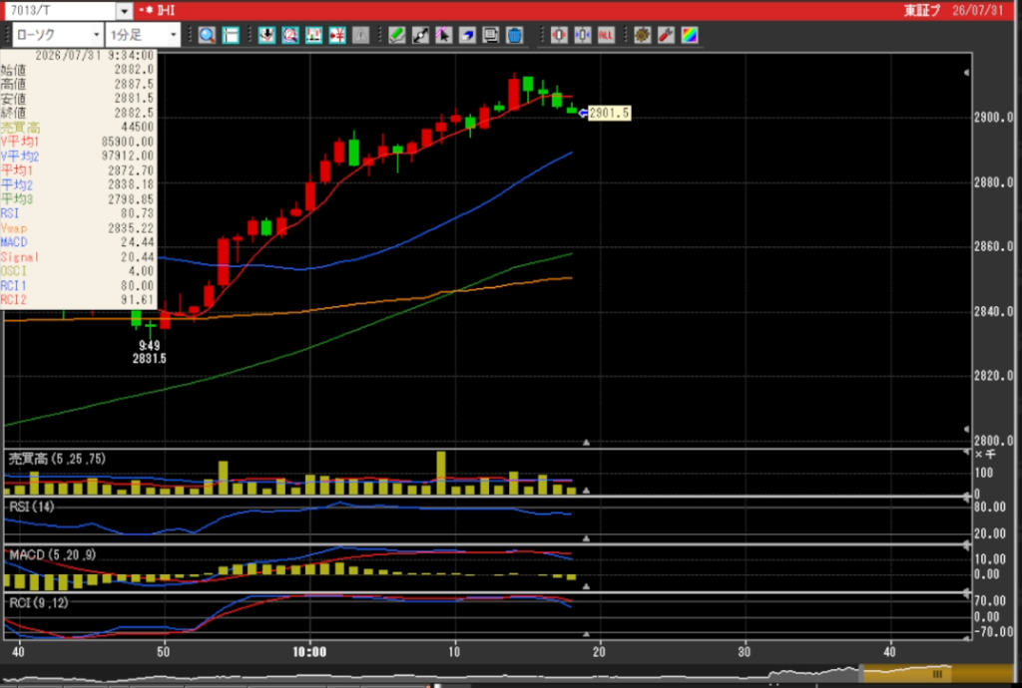Image resolution: width=1022 pixels, height=688 pixels.
Task: Click the clock chart icon
Action: (290, 35)
